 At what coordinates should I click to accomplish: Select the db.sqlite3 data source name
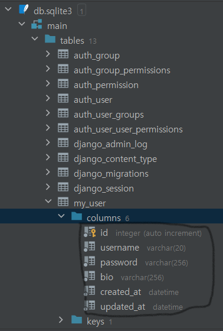point(53,11)
